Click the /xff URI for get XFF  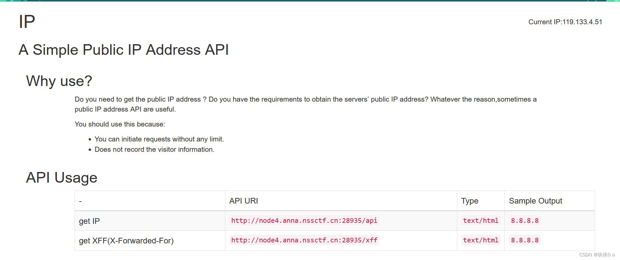[304, 240]
